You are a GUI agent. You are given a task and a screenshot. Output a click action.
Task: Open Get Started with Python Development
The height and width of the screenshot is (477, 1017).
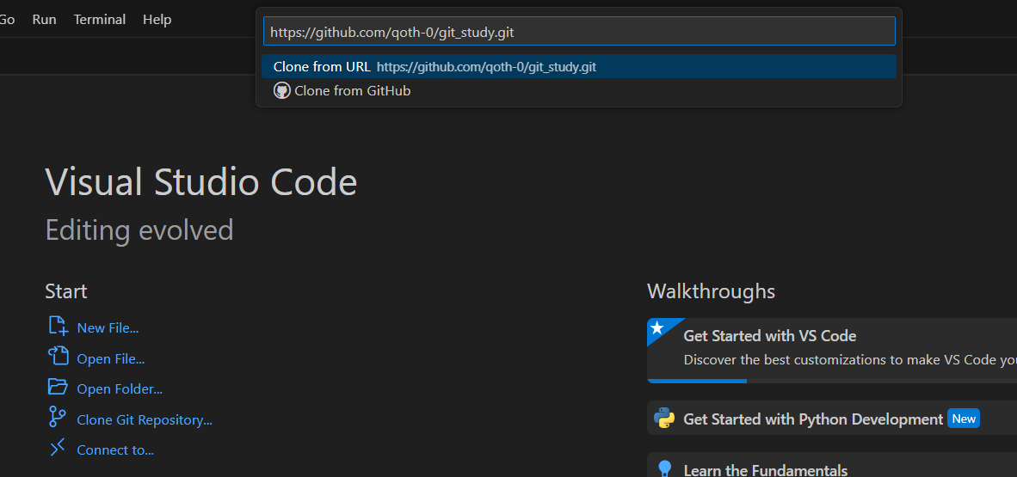point(832,418)
